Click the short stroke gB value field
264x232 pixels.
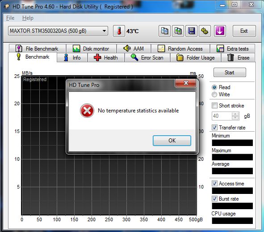click(x=222, y=116)
